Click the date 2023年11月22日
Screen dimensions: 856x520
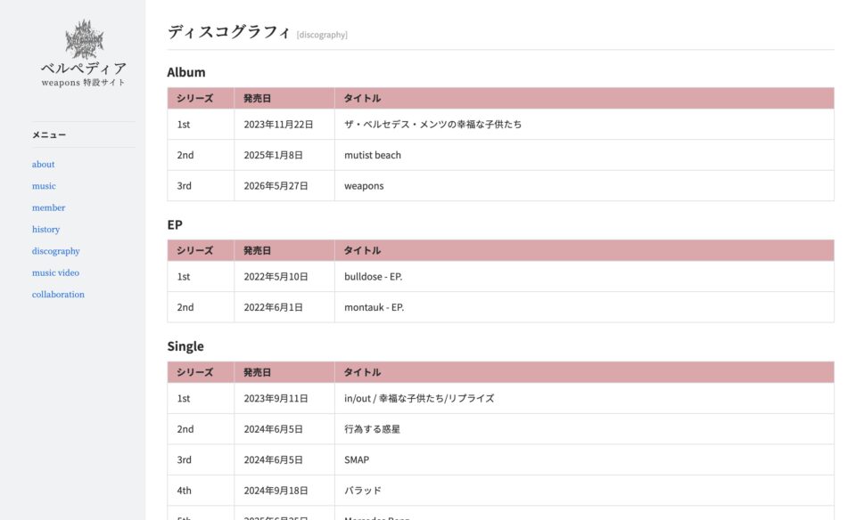[278, 125]
